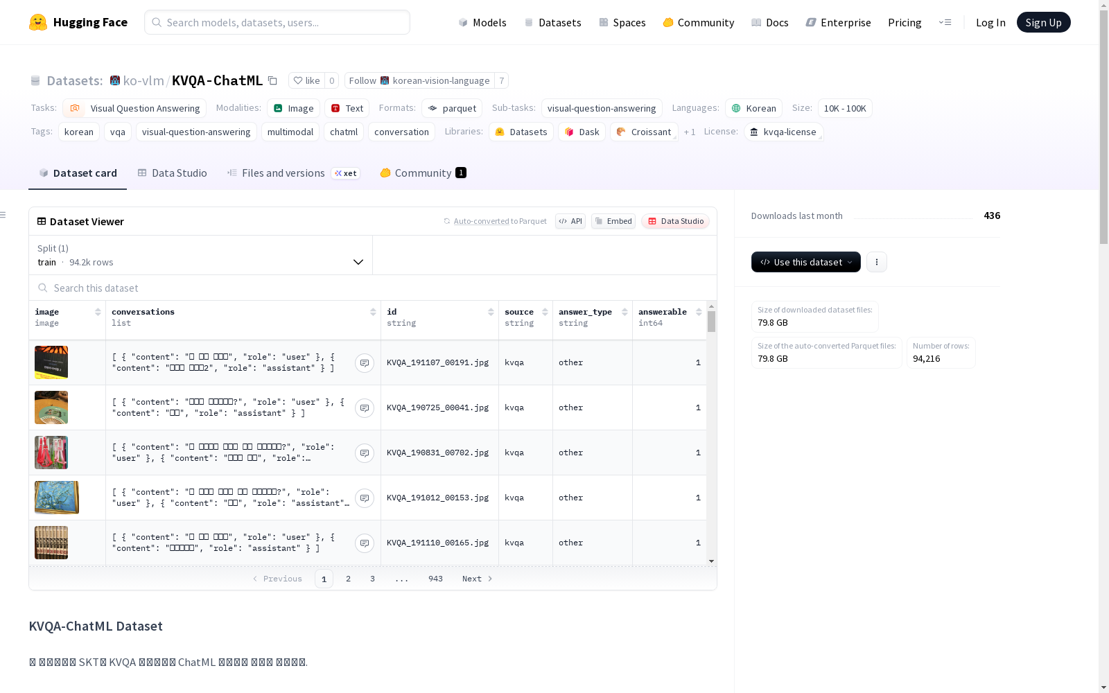Like the KVQA-ChatML dataset

[x=306, y=81]
